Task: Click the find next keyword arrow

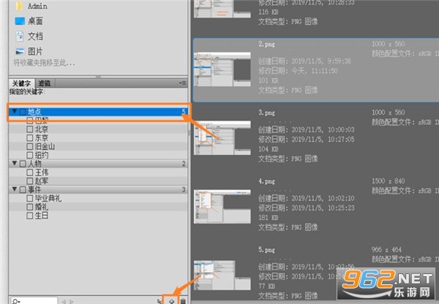Action: [72, 302]
